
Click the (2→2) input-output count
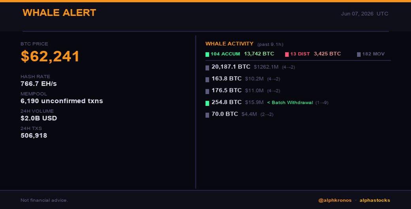[x=267, y=115]
